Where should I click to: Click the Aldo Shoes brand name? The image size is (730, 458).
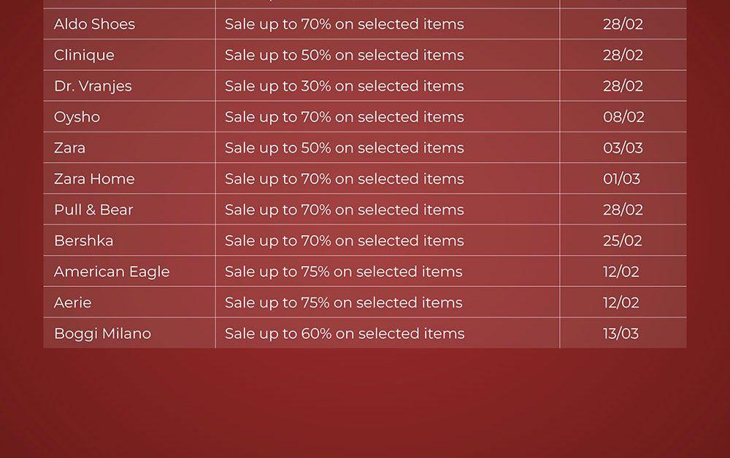[x=94, y=24]
